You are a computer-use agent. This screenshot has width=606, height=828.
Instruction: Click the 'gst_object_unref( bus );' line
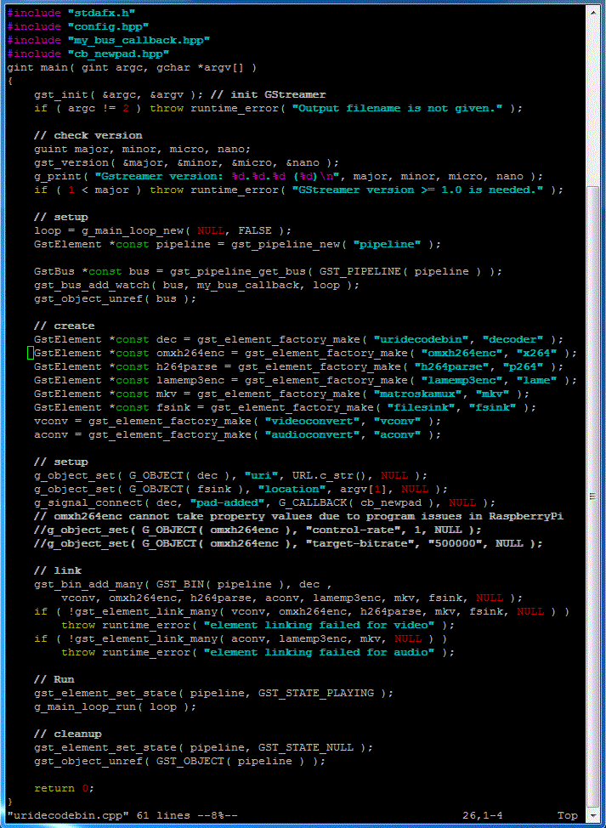pos(115,299)
